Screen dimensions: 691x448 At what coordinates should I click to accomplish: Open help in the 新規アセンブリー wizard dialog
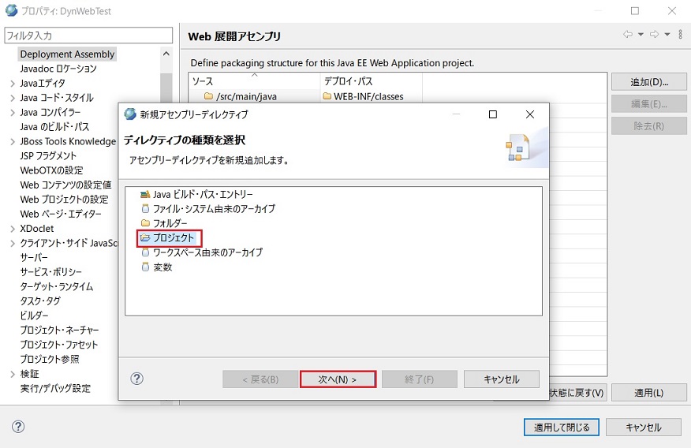pyautogui.click(x=137, y=379)
